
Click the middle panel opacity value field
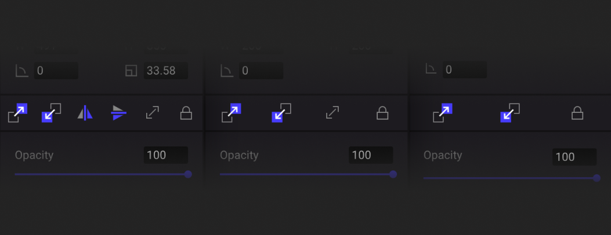[371, 155]
